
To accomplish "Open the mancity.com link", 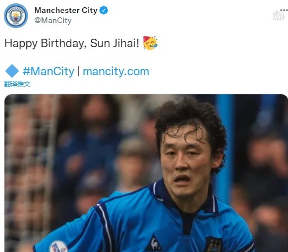I will [x=116, y=71].
